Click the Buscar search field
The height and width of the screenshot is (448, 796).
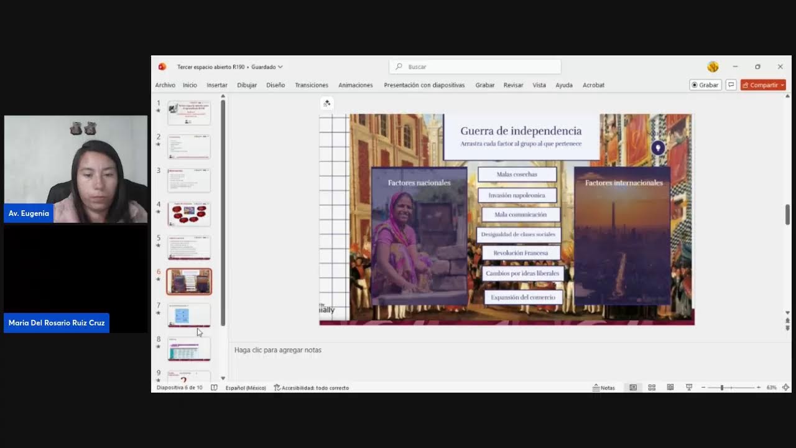tap(475, 67)
